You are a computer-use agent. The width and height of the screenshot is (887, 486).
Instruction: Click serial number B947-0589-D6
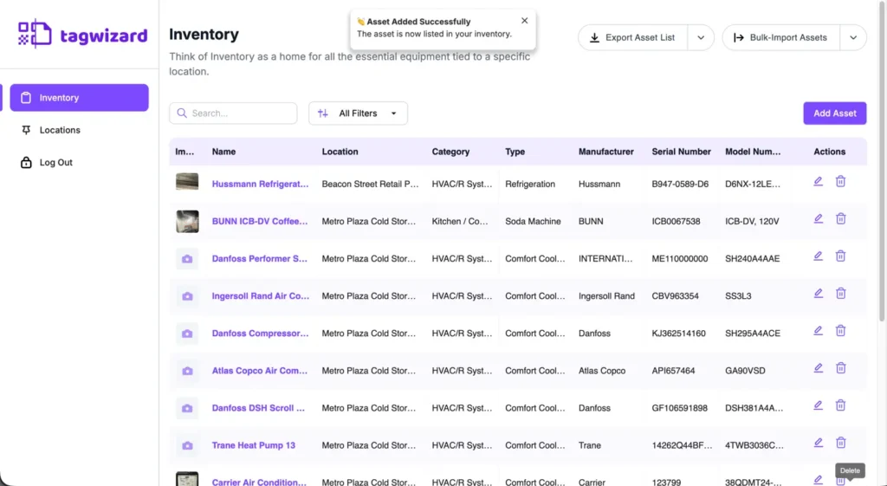pyautogui.click(x=680, y=184)
